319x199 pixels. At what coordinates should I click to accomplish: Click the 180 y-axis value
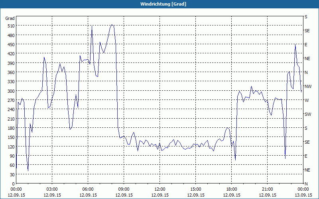tap(11, 128)
